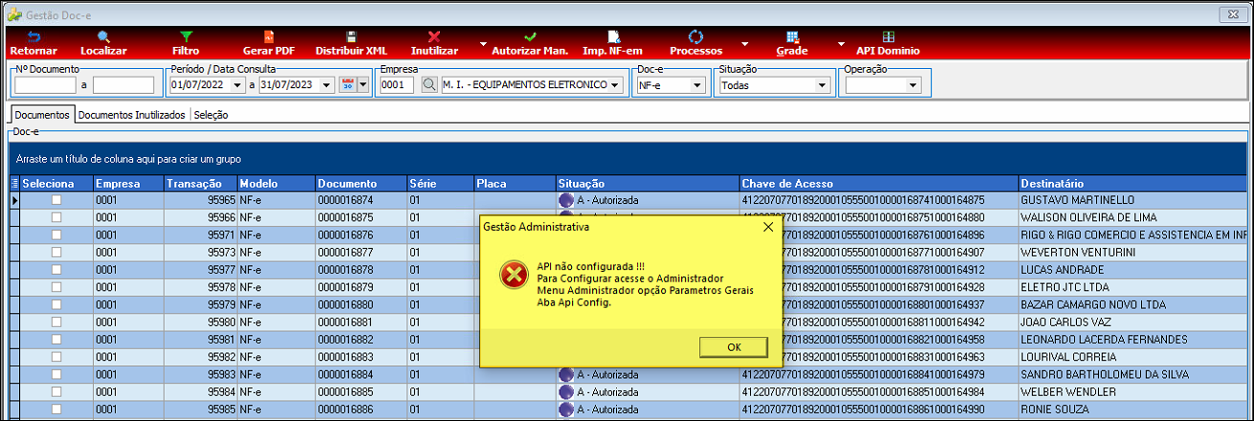Click the Imp. NF-em toolbar button
The width and height of the screenshot is (1254, 421).
612,43
